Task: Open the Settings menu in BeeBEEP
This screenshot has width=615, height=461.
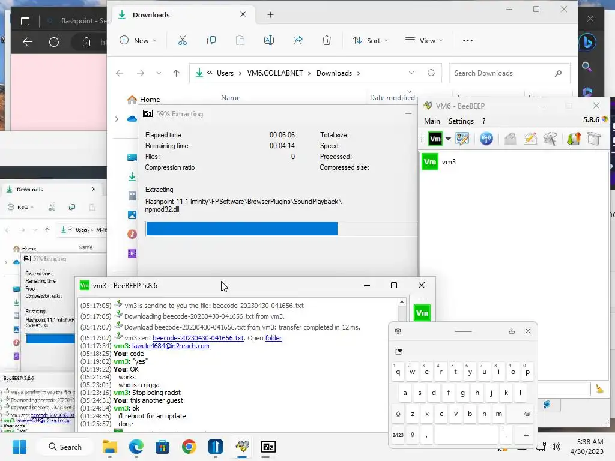Action: (461, 121)
